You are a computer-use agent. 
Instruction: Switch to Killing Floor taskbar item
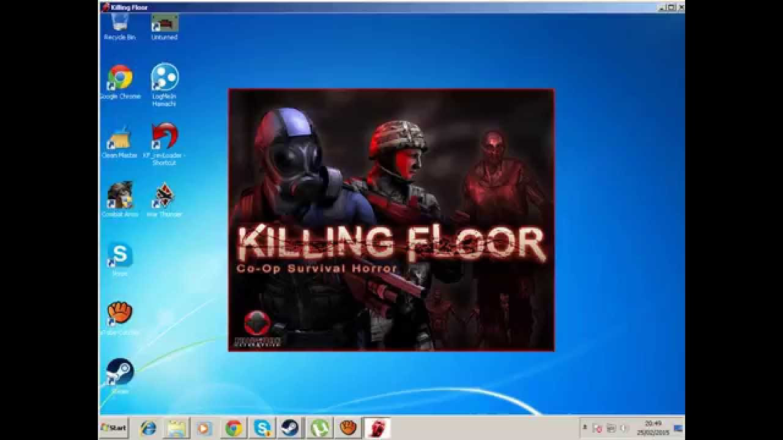[377, 428]
